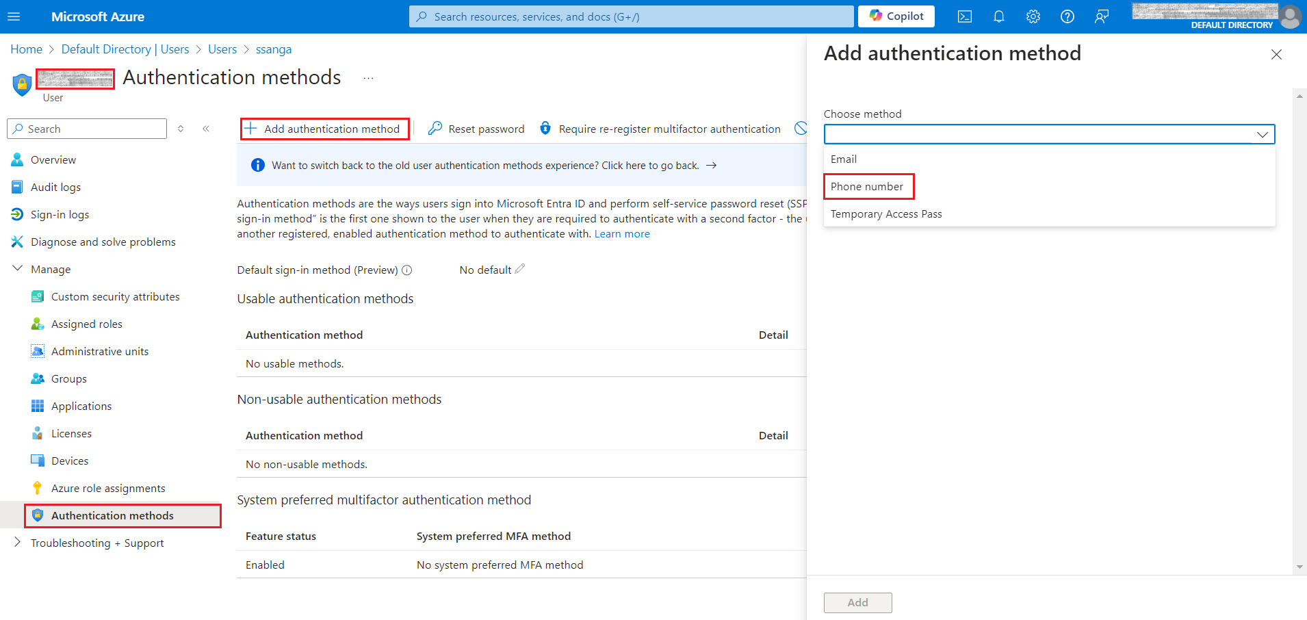
Task: Click the info banner icon
Action: (257, 166)
